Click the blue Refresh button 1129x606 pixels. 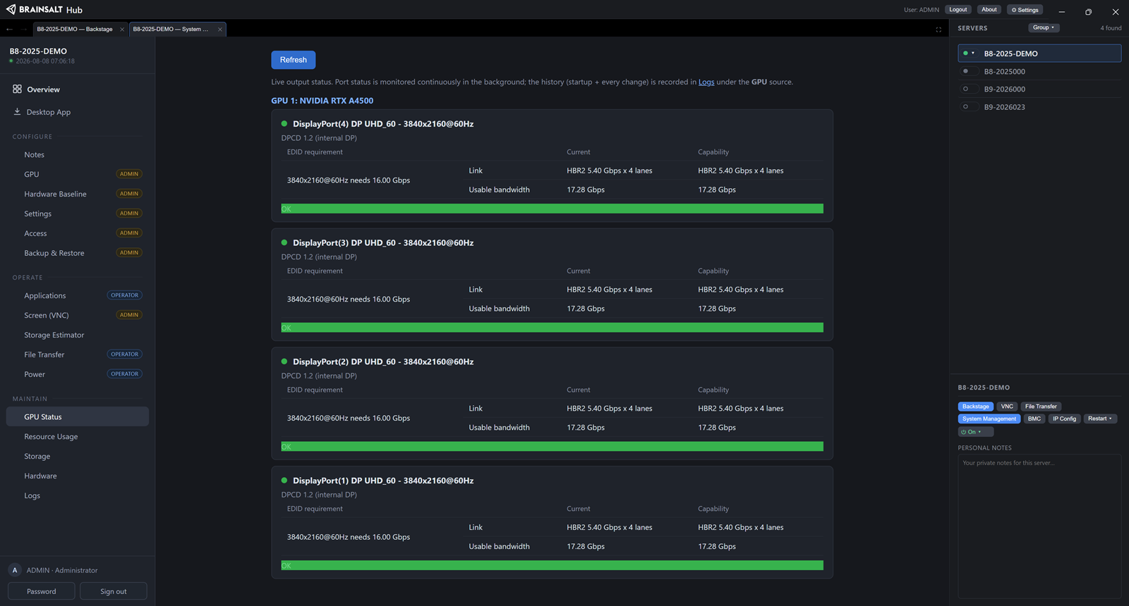294,60
